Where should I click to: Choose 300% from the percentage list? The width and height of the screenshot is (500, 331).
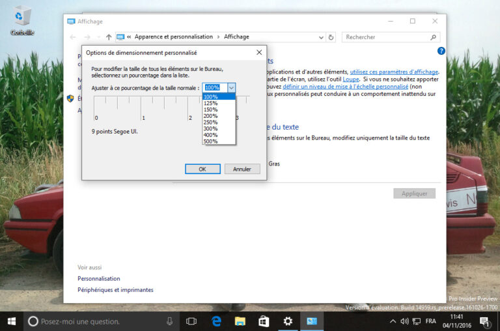tap(211, 128)
